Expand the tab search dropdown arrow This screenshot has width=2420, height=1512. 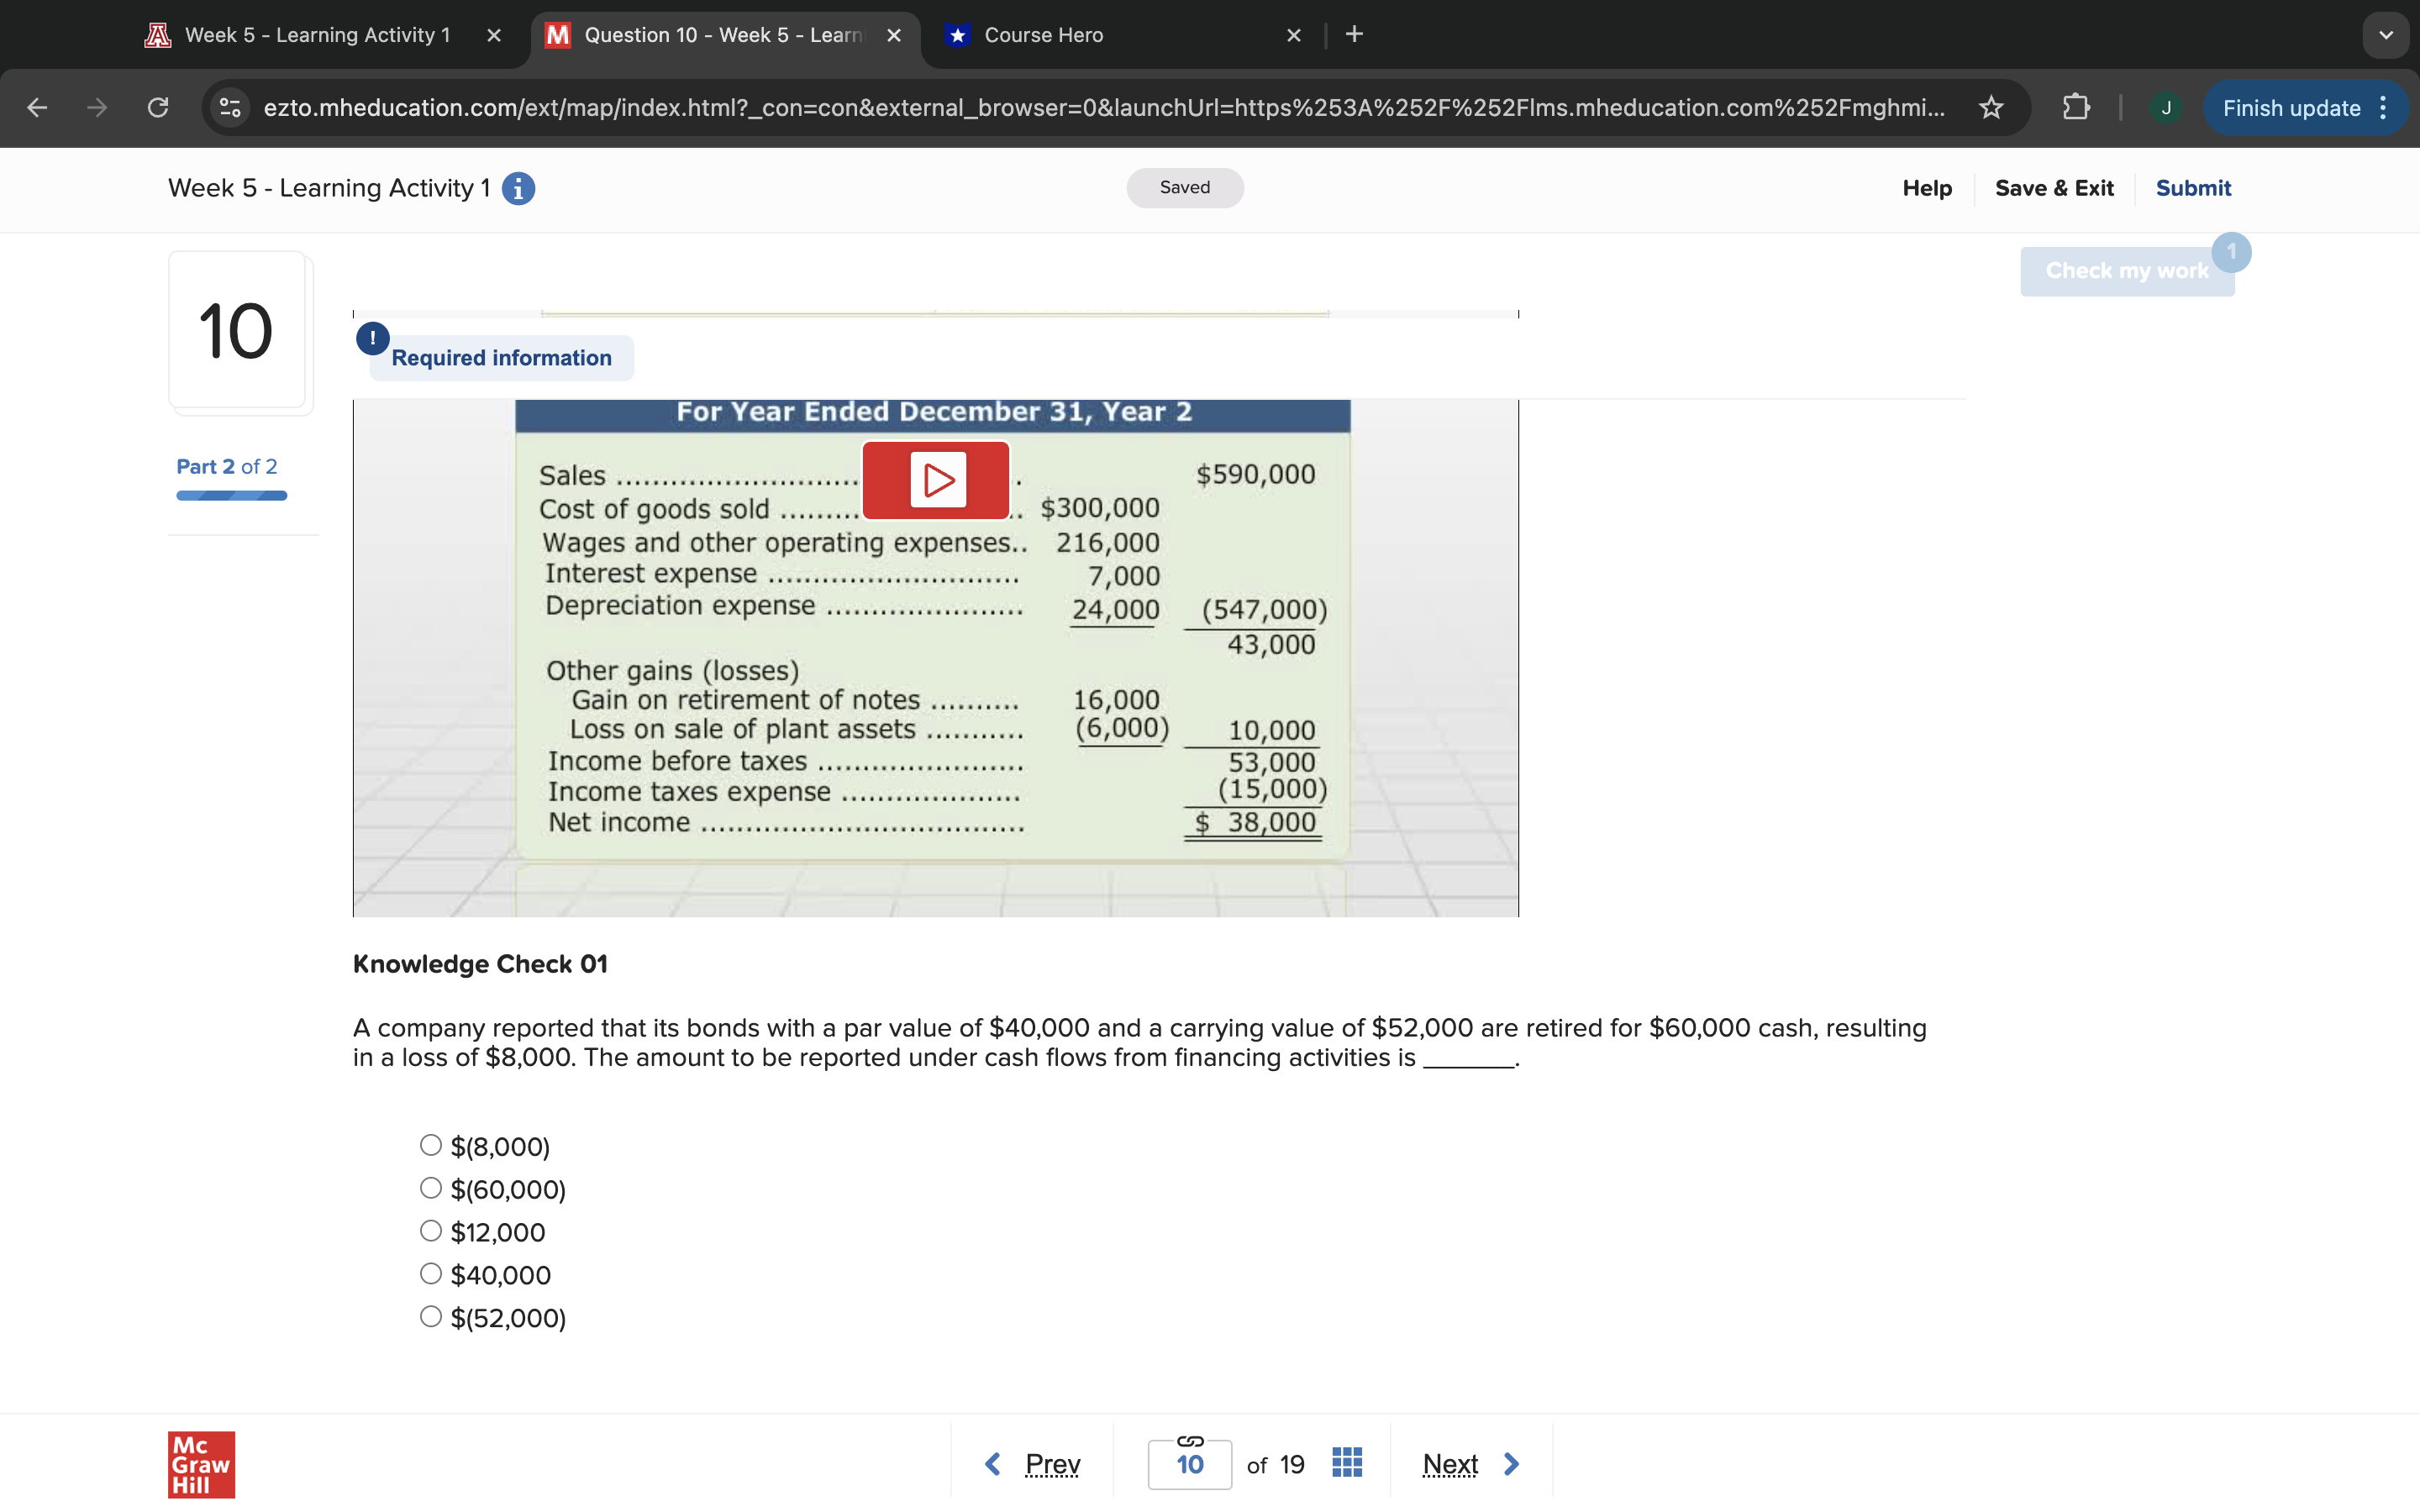click(2386, 35)
